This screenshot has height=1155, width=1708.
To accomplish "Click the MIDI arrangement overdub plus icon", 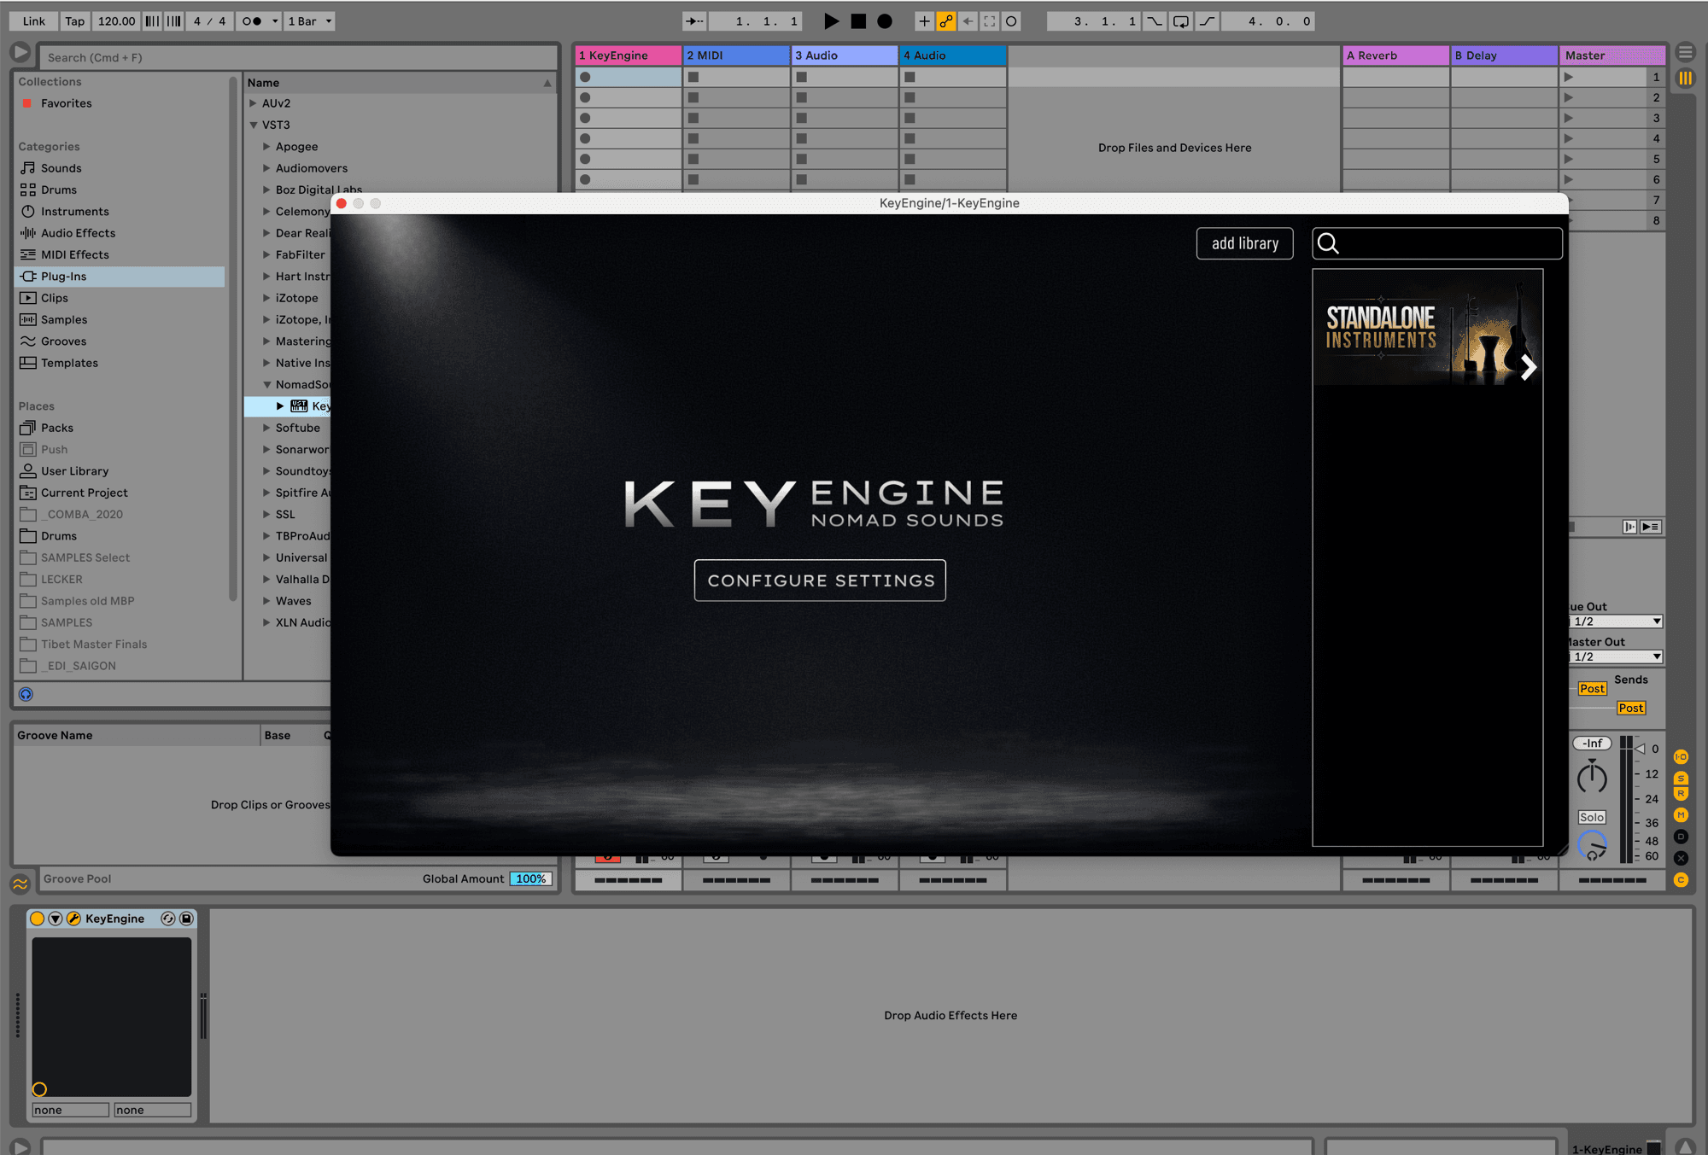I will 924,21.
